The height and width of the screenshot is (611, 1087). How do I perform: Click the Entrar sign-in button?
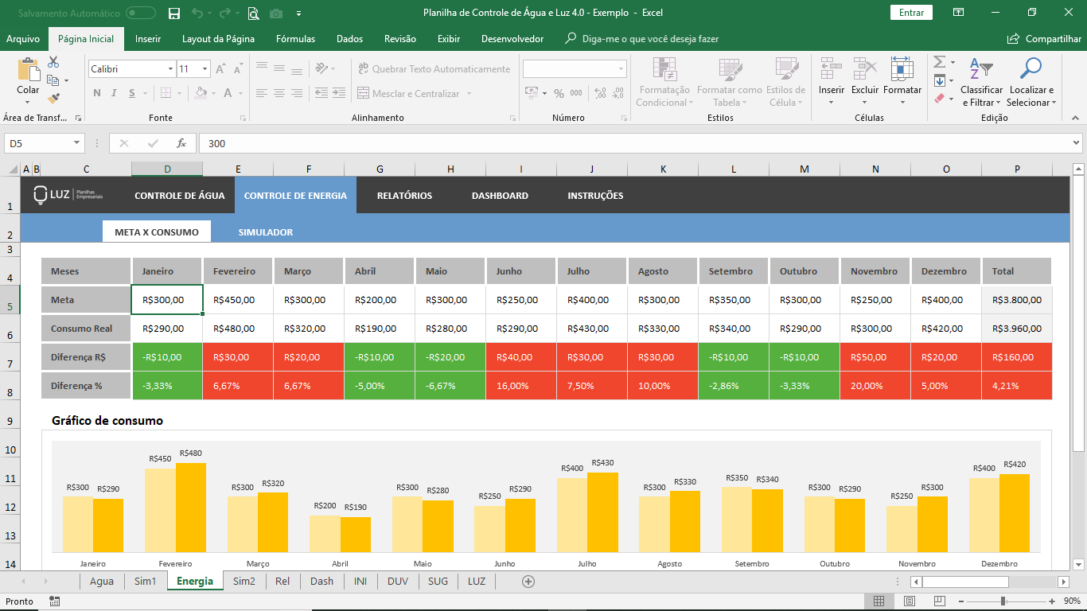point(911,13)
